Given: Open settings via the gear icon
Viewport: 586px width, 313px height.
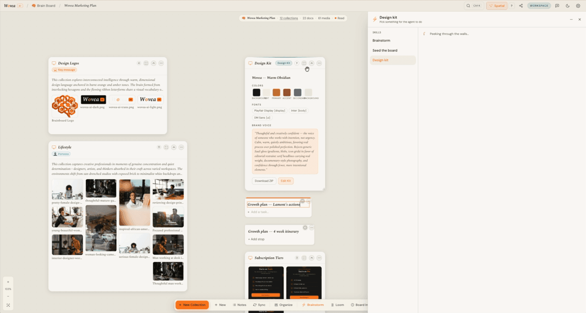Looking at the screenshot, I should point(578,6).
